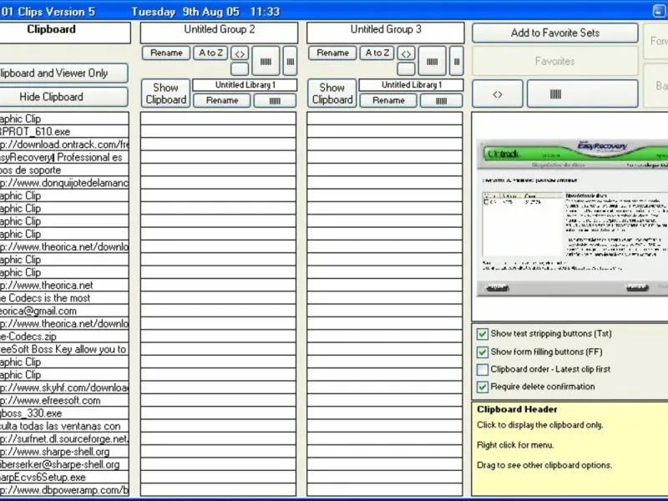Select the SharpEcvs6Setup.exe clip
Image resolution: width=668 pixels, height=501 pixels.
pos(64,477)
